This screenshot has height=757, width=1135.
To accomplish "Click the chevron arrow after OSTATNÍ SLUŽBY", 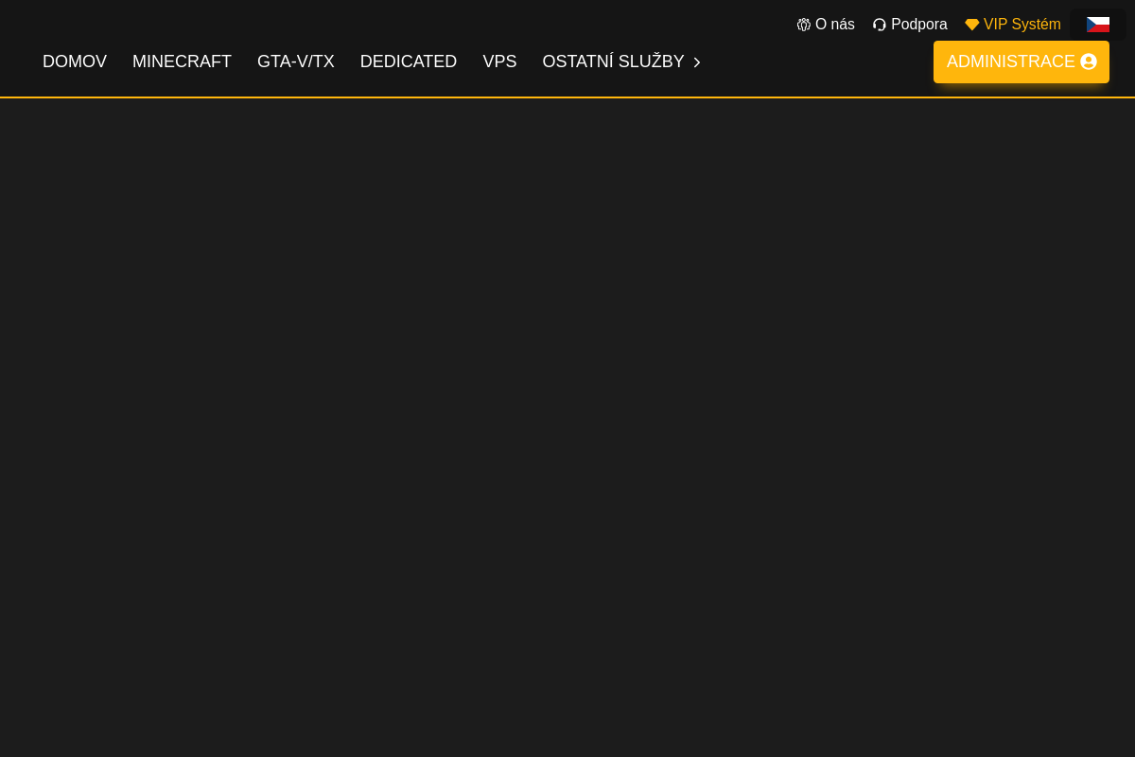I will (x=696, y=62).
